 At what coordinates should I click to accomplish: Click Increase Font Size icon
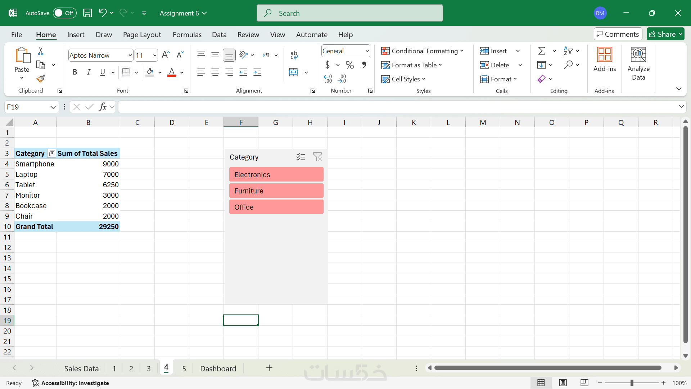pyautogui.click(x=166, y=55)
